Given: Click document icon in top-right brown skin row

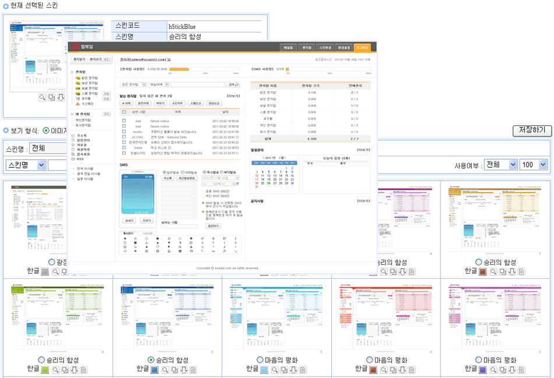Looking at the screenshot, I should (x=521, y=271).
